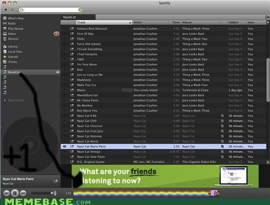Click share icon for Flickr
Viewport: 270px width, 205px height.
(72, 39)
